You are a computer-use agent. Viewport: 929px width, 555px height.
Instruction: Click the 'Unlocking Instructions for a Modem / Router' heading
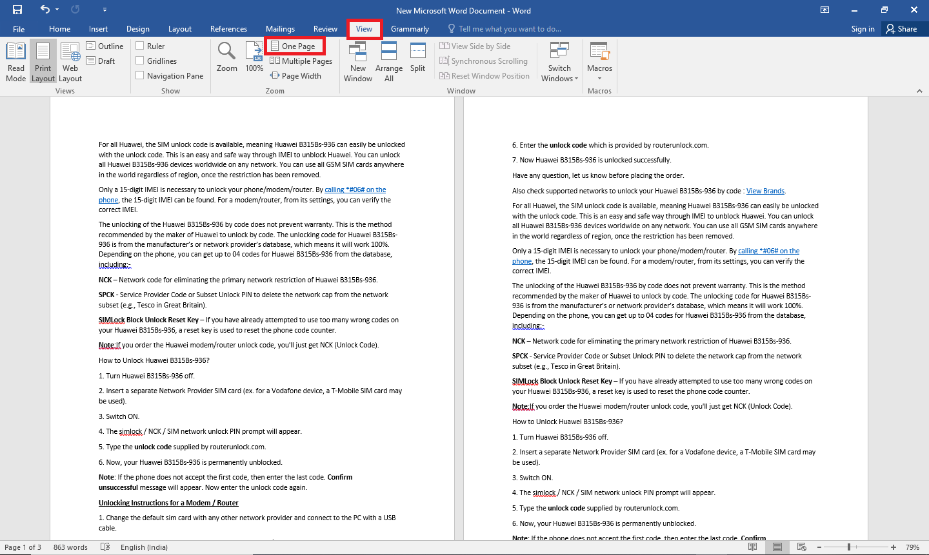click(168, 503)
